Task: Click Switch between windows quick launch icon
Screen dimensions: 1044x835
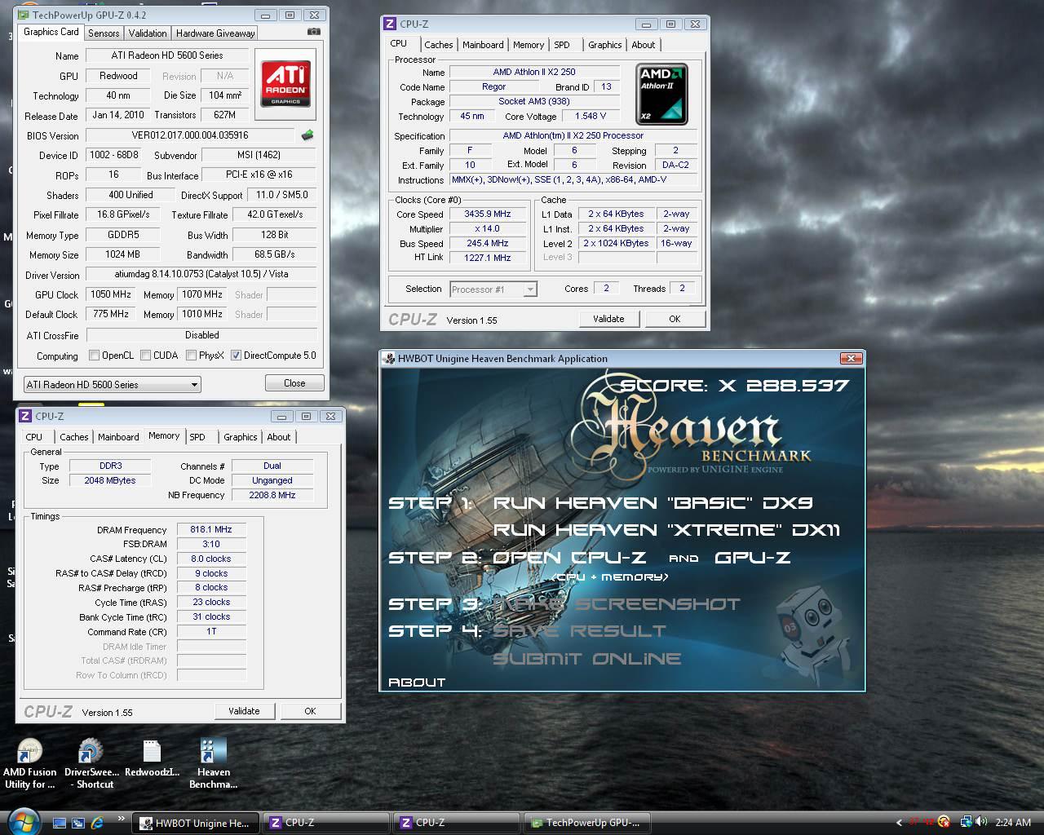Action: click(78, 823)
